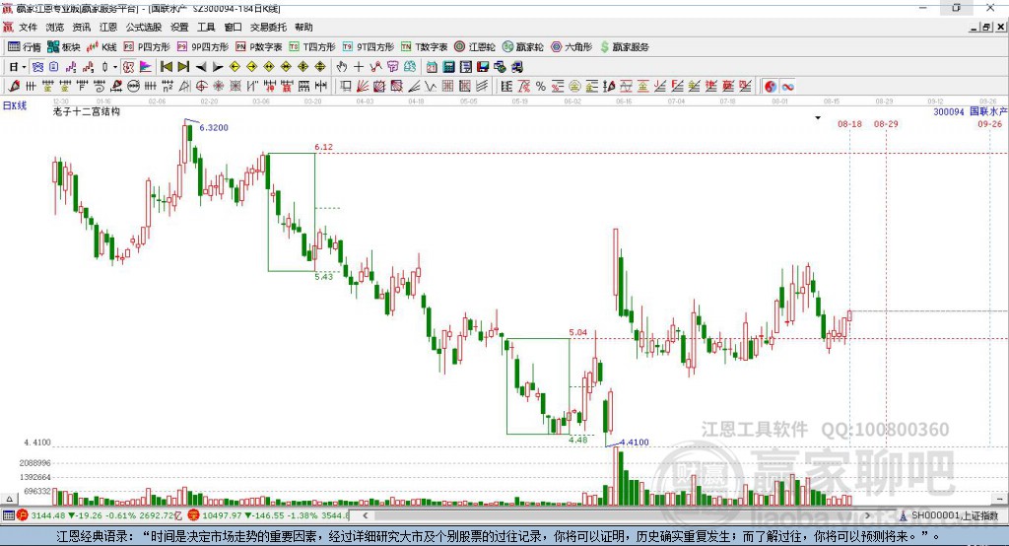The height and width of the screenshot is (546, 1009).
Task: Click the truck icon in toolbar
Action: [516, 67]
